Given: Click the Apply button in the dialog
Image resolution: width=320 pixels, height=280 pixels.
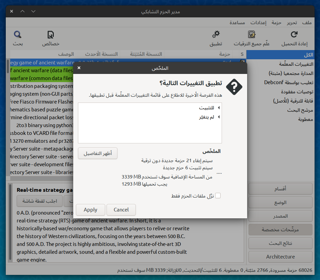Looking at the screenshot, I should (x=91, y=210).
